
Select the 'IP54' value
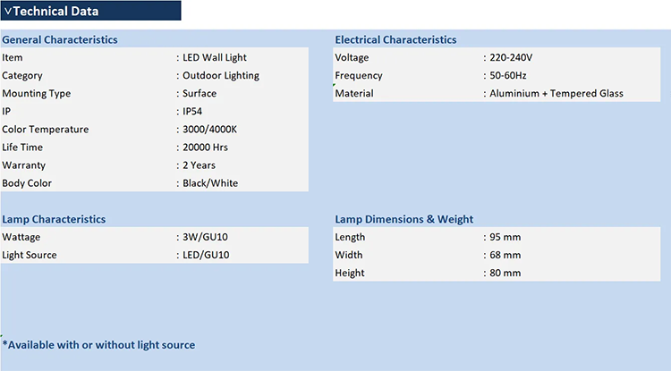coord(192,112)
